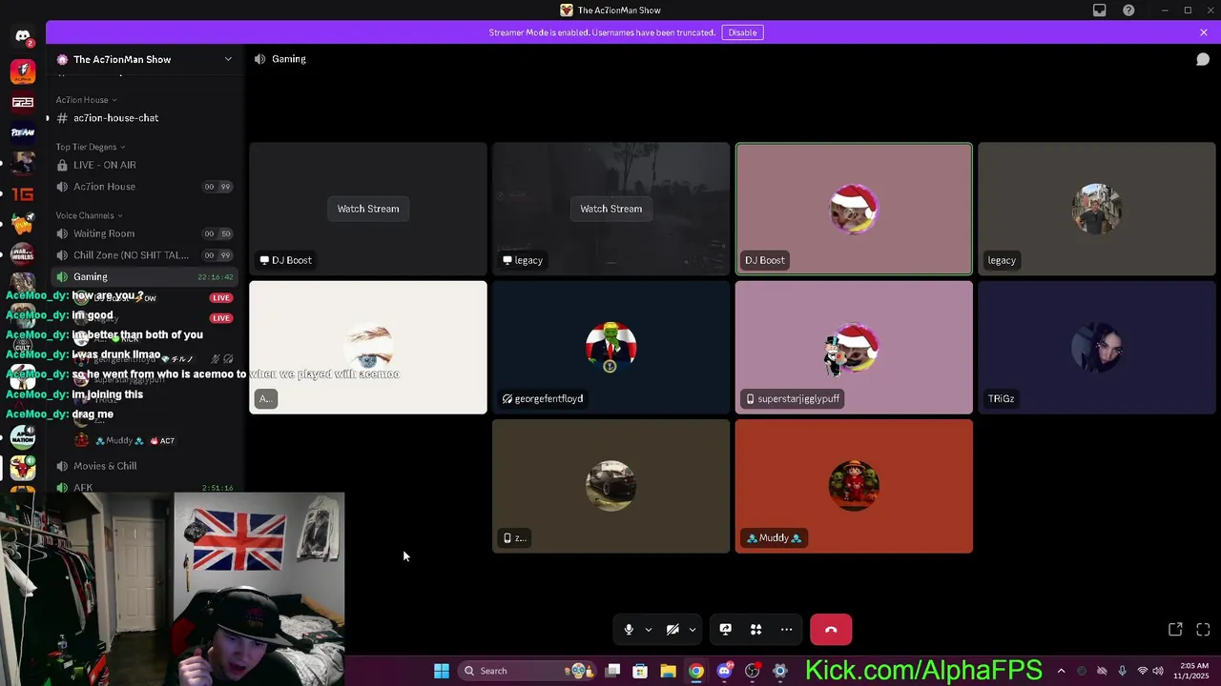Viewport: 1221px width, 686px height.
Task: Watch DJ Boost's stream
Action: point(368,209)
